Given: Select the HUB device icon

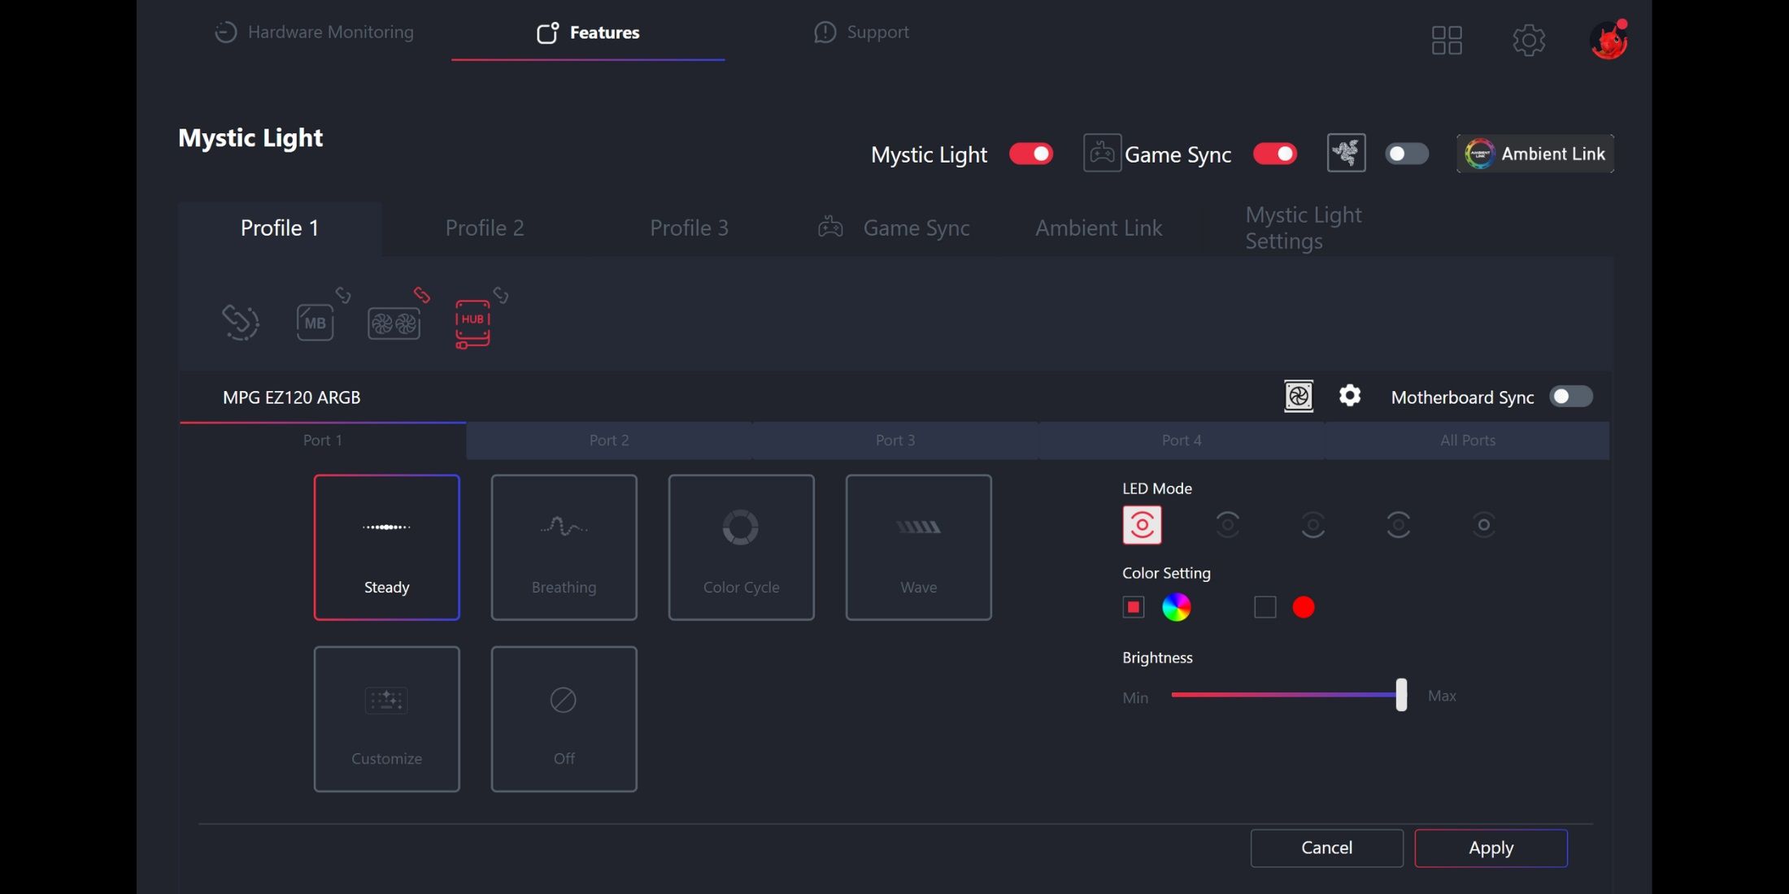Looking at the screenshot, I should point(472,323).
